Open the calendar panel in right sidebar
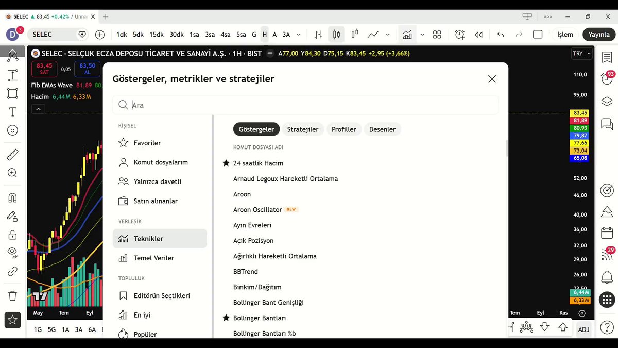 [x=607, y=233]
